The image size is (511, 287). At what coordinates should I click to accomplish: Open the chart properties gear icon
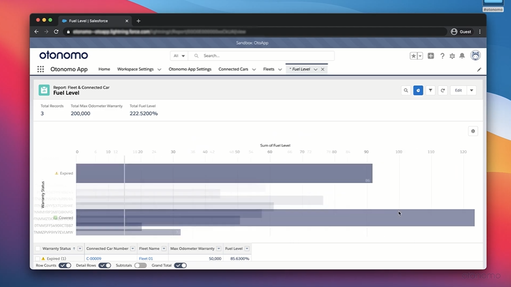coord(473,131)
